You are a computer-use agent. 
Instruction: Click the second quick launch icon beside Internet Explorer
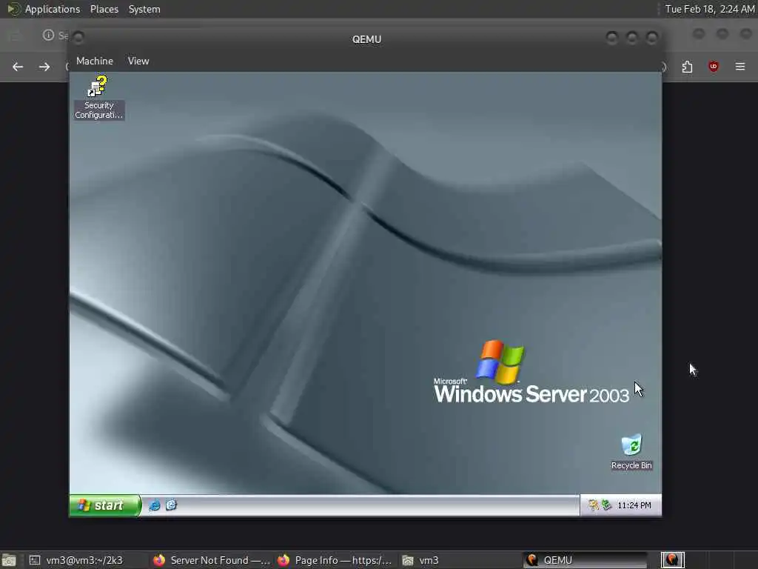point(171,505)
